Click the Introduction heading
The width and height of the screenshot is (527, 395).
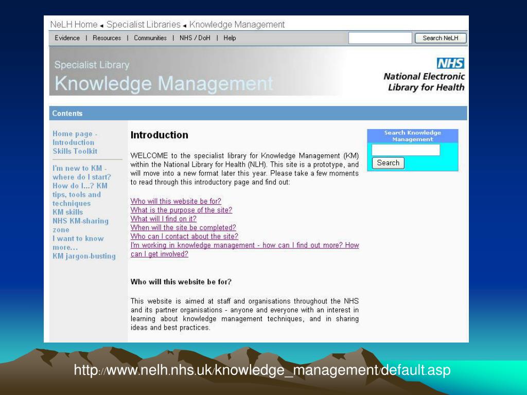point(160,135)
